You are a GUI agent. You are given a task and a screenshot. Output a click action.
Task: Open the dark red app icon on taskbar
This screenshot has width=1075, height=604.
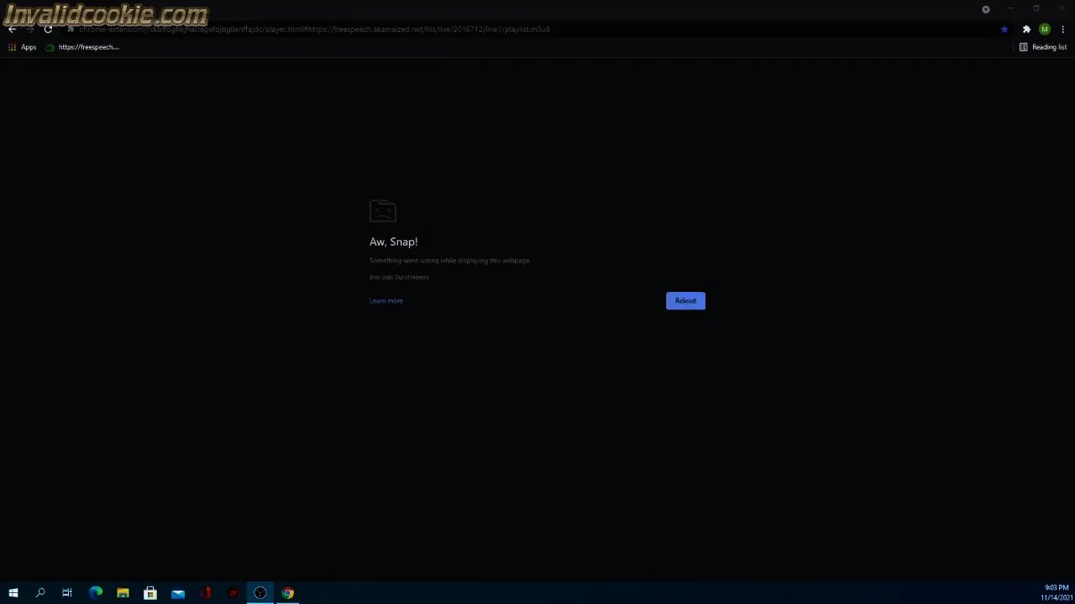pyautogui.click(x=233, y=593)
